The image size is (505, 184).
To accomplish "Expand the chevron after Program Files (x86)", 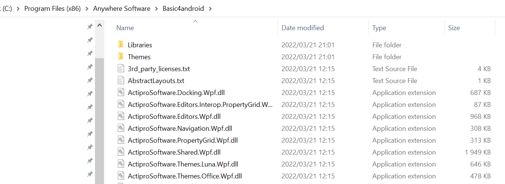I will 87,9.
